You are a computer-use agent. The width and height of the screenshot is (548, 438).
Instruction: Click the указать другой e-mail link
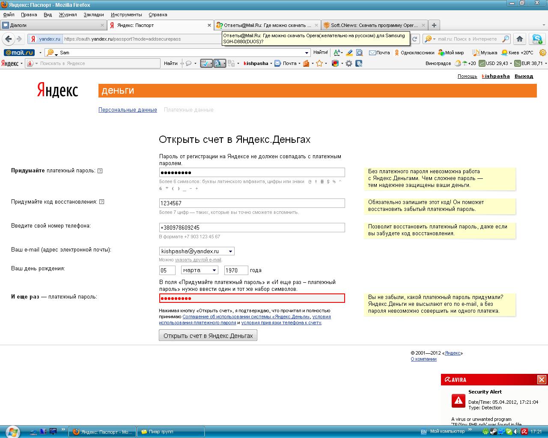[198, 260]
